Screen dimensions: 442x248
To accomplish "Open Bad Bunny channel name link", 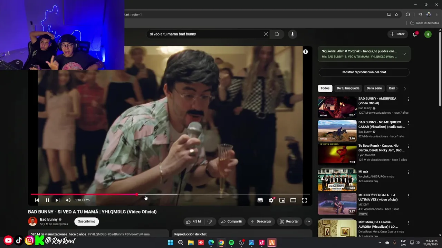I will click(49, 219).
